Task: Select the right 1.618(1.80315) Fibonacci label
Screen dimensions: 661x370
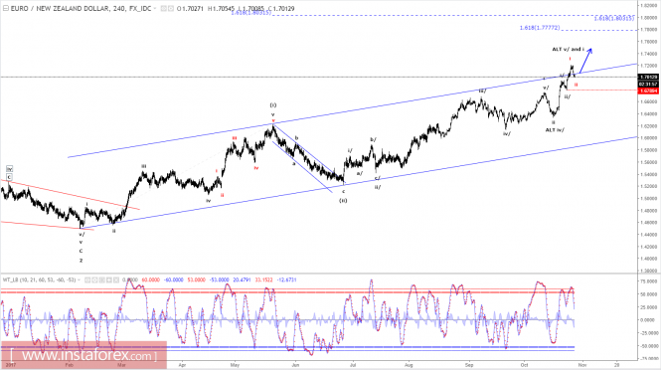Action: point(614,18)
